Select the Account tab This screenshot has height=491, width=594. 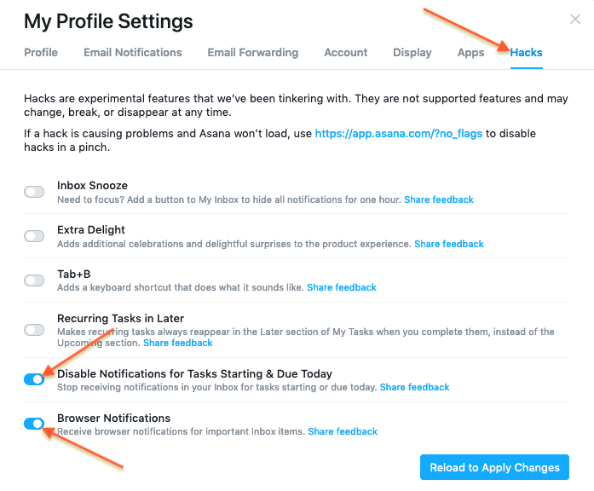tap(345, 52)
